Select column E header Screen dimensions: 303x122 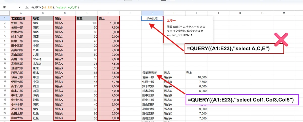coord(109,13)
